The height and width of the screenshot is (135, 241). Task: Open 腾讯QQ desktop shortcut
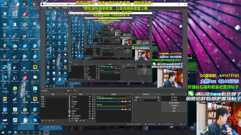click(25, 37)
